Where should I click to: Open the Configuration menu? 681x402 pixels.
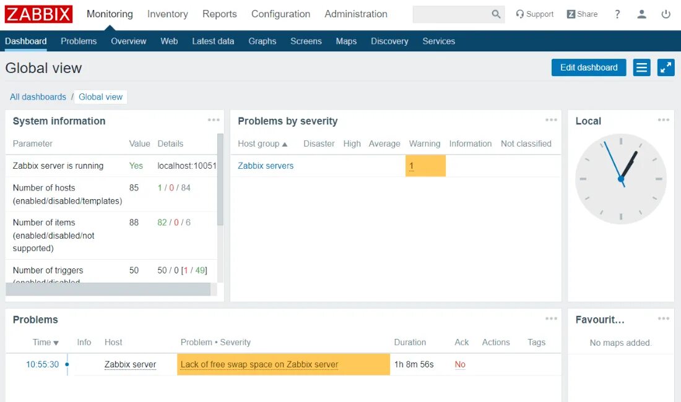pos(280,14)
